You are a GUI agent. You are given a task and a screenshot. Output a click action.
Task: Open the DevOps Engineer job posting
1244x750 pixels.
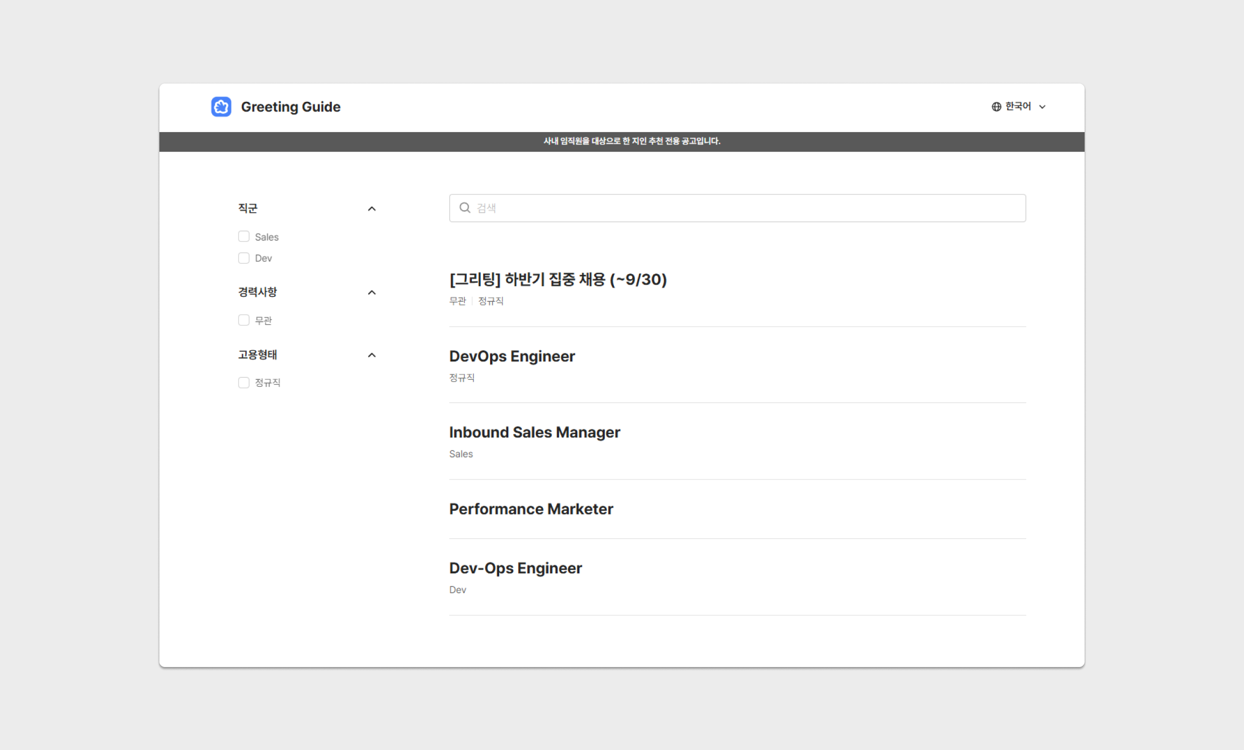point(512,356)
